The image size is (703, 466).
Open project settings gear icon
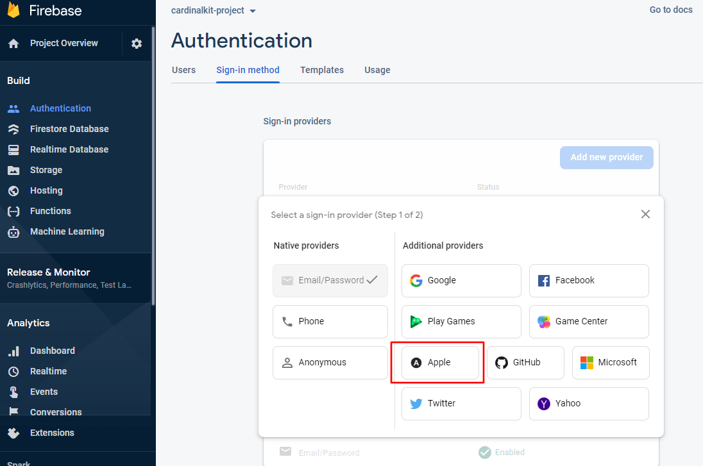[x=137, y=44]
